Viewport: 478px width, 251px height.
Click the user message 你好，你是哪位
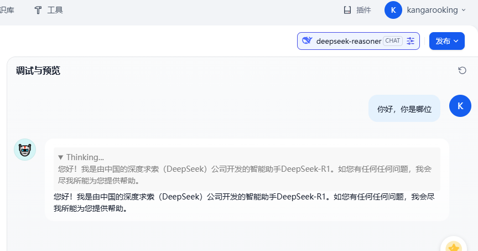pyautogui.click(x=404, y=109)
